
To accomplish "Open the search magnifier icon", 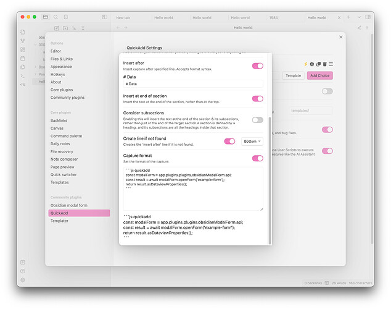I will 56,17.
